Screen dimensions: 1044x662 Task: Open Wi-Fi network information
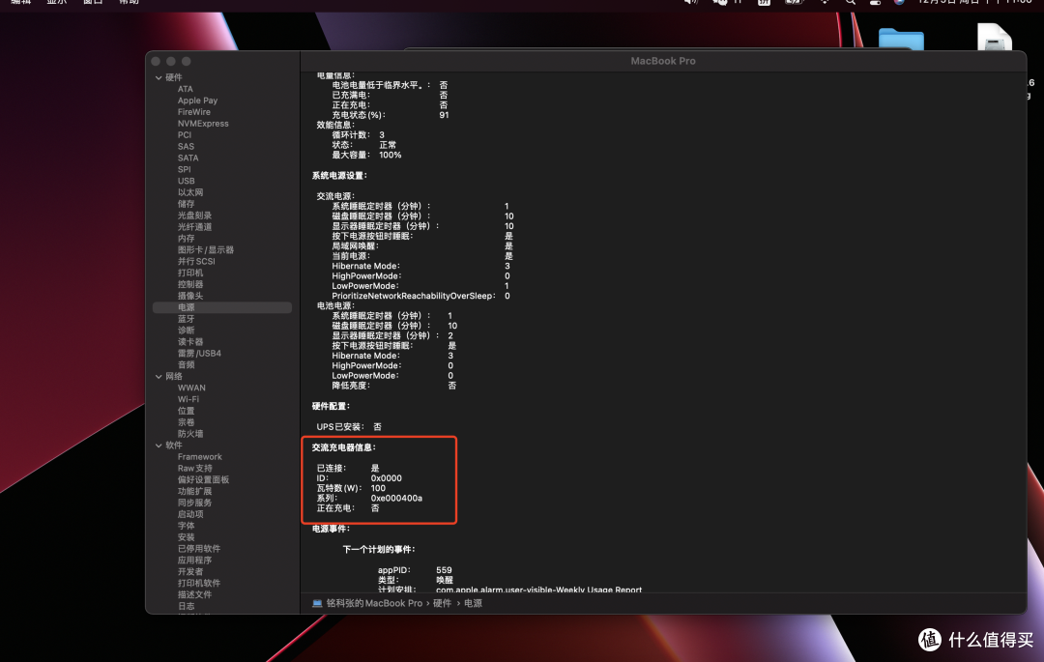[x=188, y=400]
